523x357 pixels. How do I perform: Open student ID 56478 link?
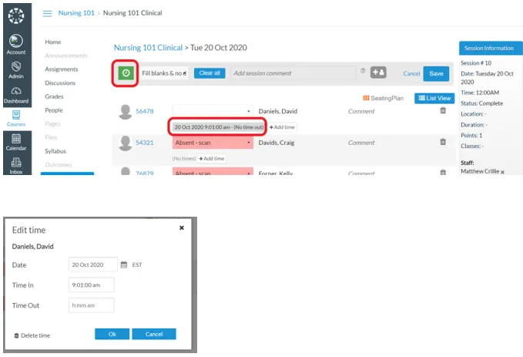click(x=145, y=111)
